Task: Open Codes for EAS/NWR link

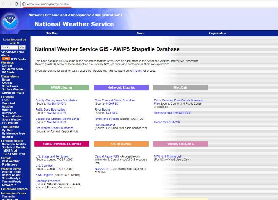Action: pos(167,122)
